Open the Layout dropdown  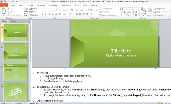[34, 9]
